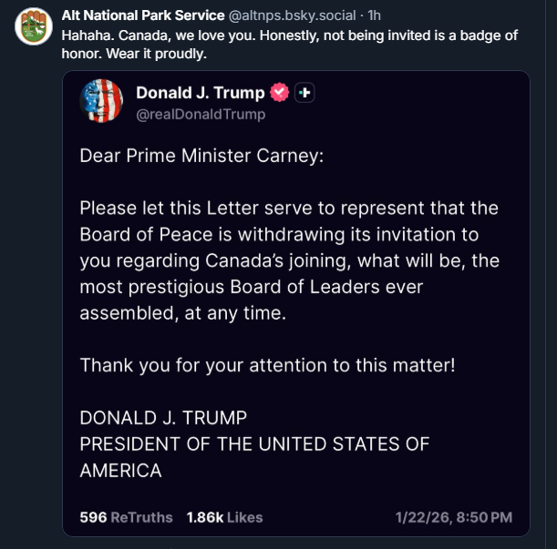Open the Alt National Park Service avatar
Viewport: 557px width, 549px height.
click(32, 26)
